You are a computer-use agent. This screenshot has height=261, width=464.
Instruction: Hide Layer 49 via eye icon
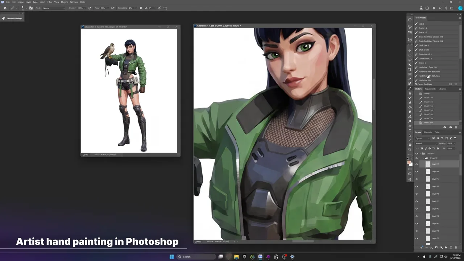[417, 164]
